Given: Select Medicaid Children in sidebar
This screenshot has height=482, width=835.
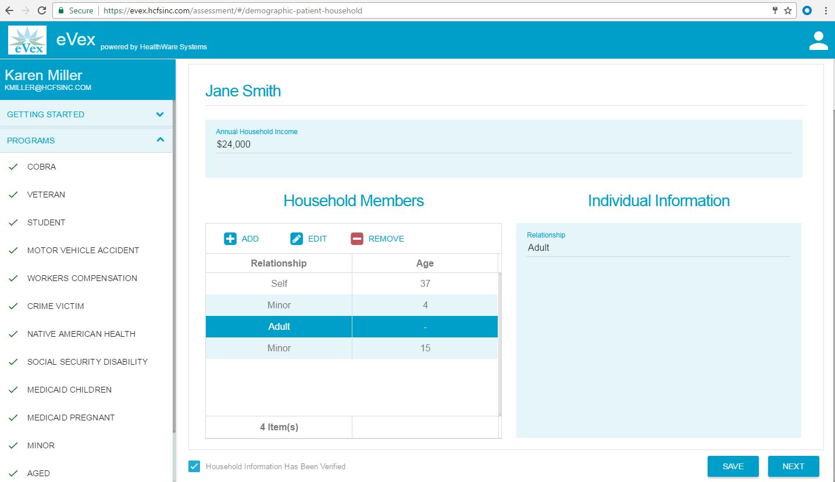Looking at the screenshot, I should pyautogui.click(x=69, y=390).
